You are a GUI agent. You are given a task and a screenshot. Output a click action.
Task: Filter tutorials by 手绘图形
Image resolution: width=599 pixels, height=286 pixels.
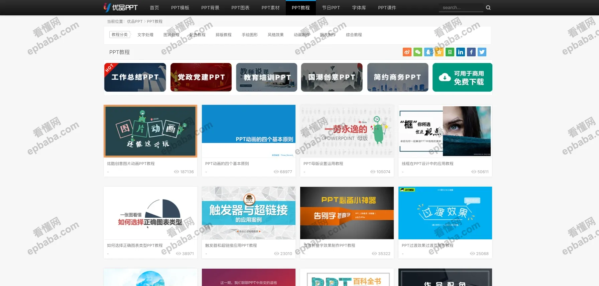[250, 35]
